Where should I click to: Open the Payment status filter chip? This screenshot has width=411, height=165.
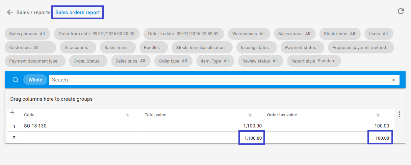pos(302,47)
